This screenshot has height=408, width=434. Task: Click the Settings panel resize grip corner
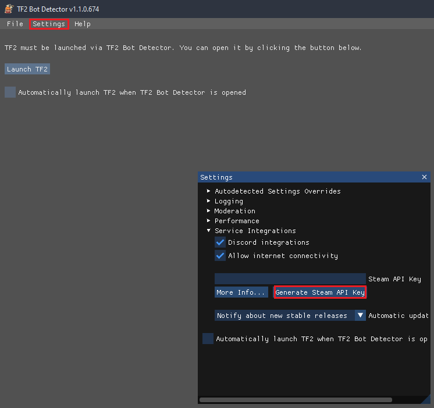pos(426,399)
